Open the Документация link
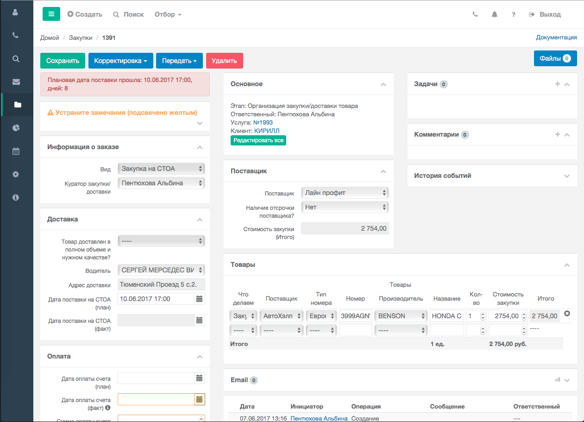Image resolution: width=584 pixels, height=422 pixels. pos(557,38)
